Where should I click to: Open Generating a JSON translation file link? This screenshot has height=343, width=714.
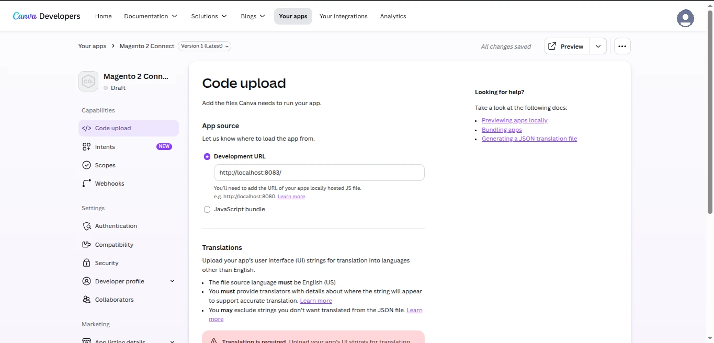coord(529,139)
